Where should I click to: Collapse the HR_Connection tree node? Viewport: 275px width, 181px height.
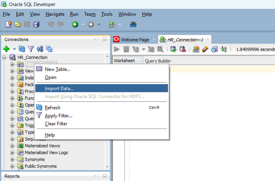[4, 58]
